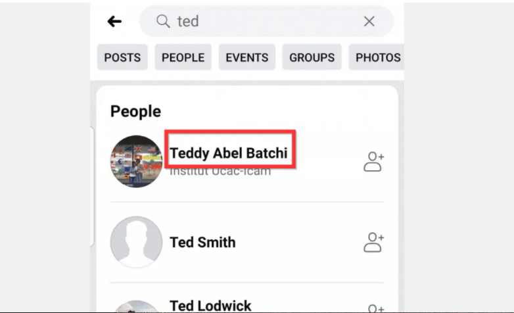Open Ted Lodwick's profile name
The width and height of the screenshot is (514, 313).
210,306
